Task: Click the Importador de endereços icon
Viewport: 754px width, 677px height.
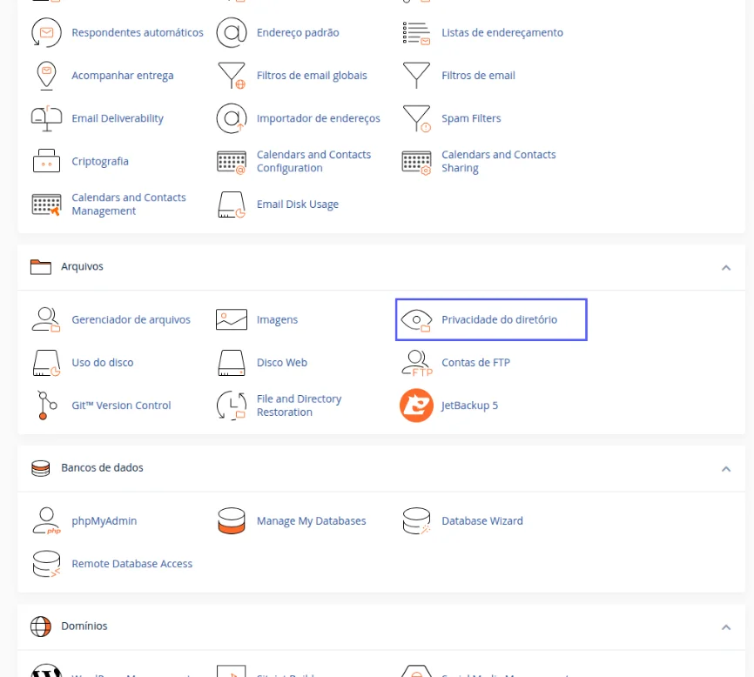Action: [x=232, y=118]
